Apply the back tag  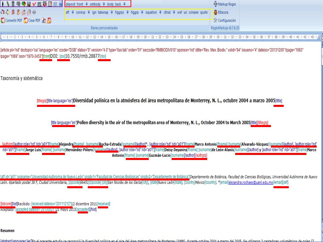[x=118, y=4]
